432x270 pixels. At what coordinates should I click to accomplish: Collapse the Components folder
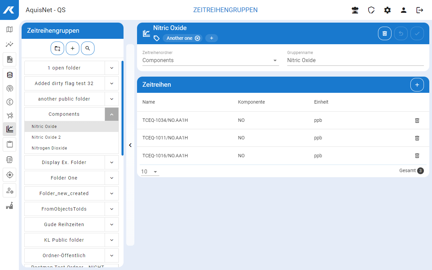click(x=112, y=114)
